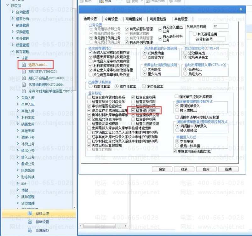Expand the 调拨业务 node
This screenshot has width=252, height=236.
(18, 137)
